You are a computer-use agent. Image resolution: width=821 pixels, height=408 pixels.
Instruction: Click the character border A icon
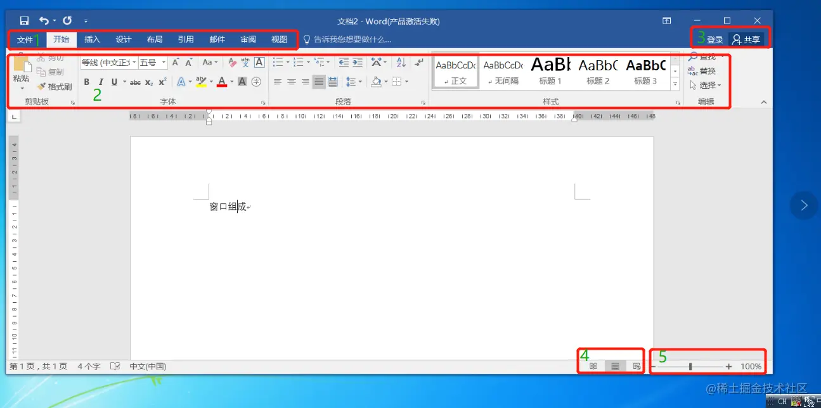(x=259, y=63)
